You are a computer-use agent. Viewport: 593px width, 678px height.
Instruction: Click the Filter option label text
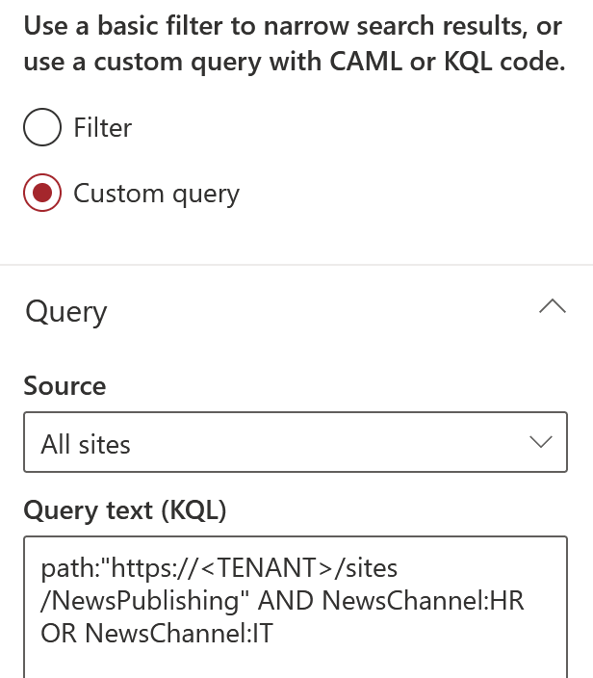(x=102, y=127)
